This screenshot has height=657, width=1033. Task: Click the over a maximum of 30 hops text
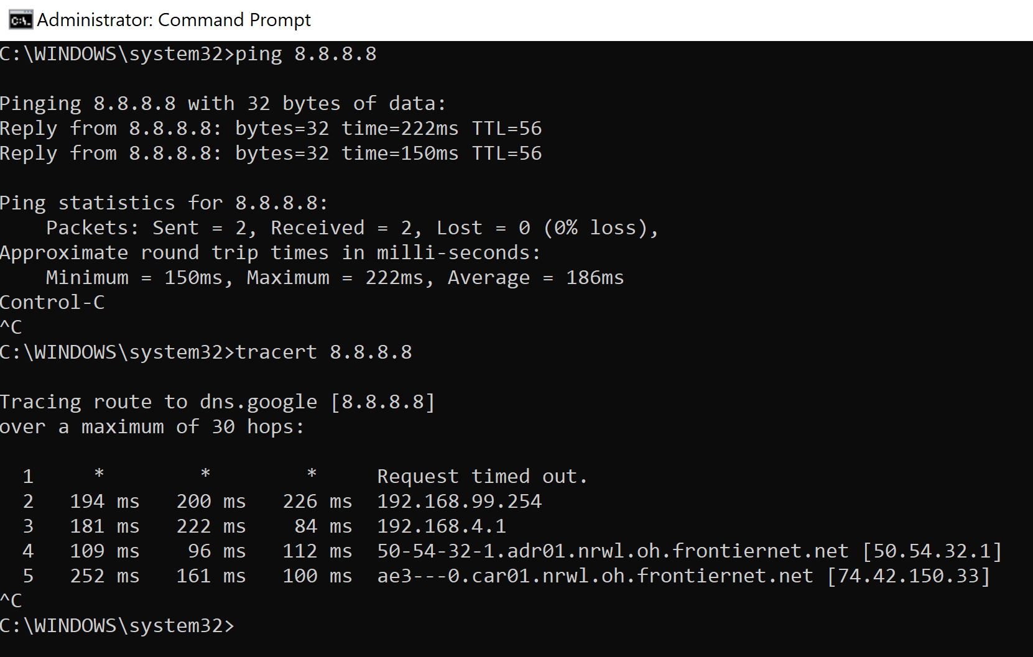coord(152,427)
